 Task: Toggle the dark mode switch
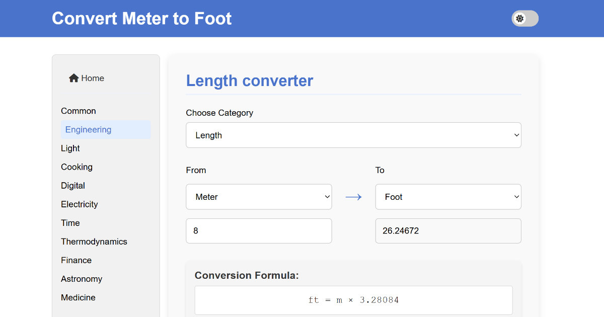click(525, 19)
